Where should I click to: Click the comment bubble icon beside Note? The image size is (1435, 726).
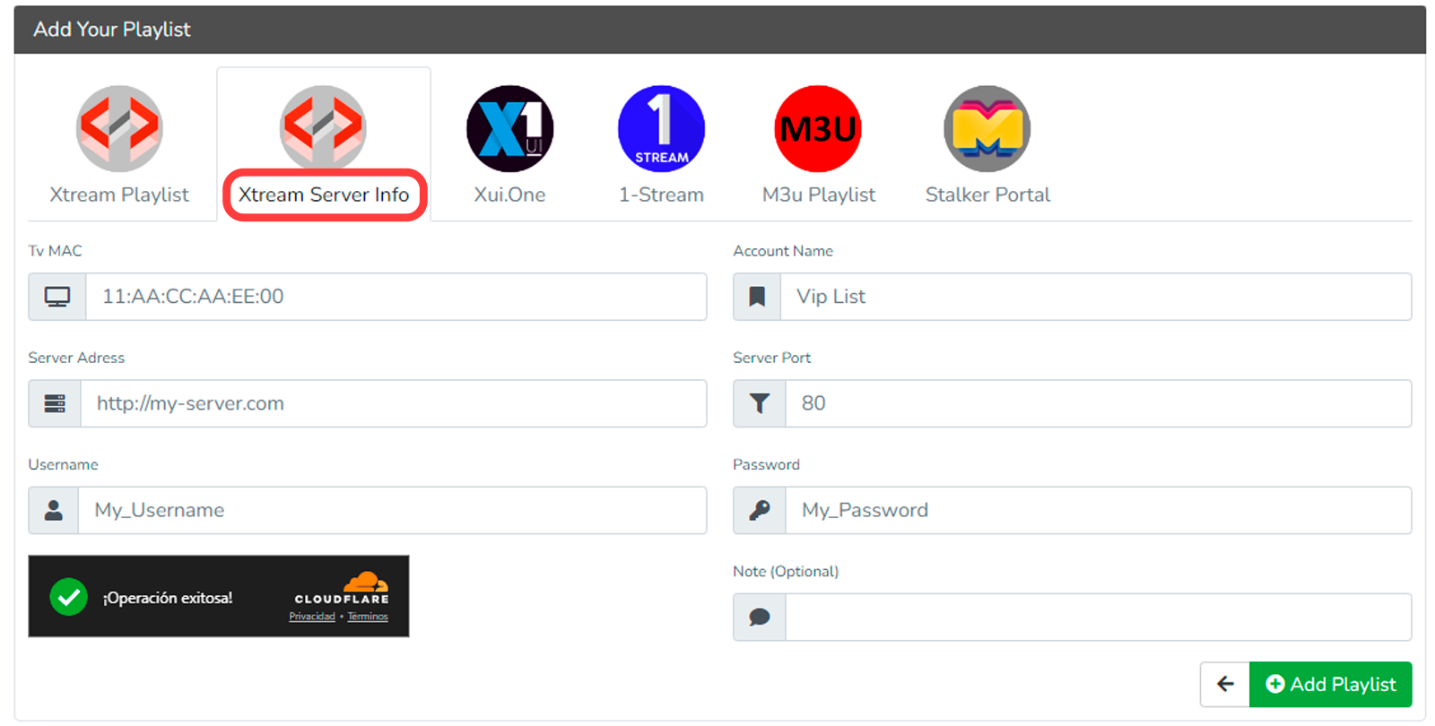760,617
